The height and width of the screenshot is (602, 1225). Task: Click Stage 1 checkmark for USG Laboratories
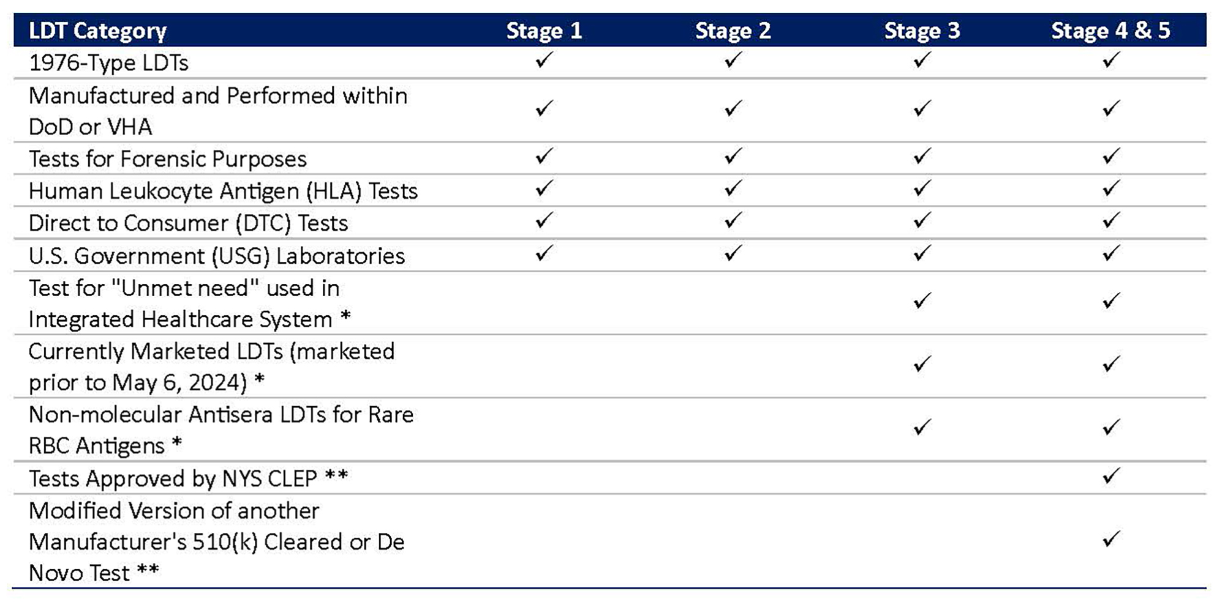(544, 253)
